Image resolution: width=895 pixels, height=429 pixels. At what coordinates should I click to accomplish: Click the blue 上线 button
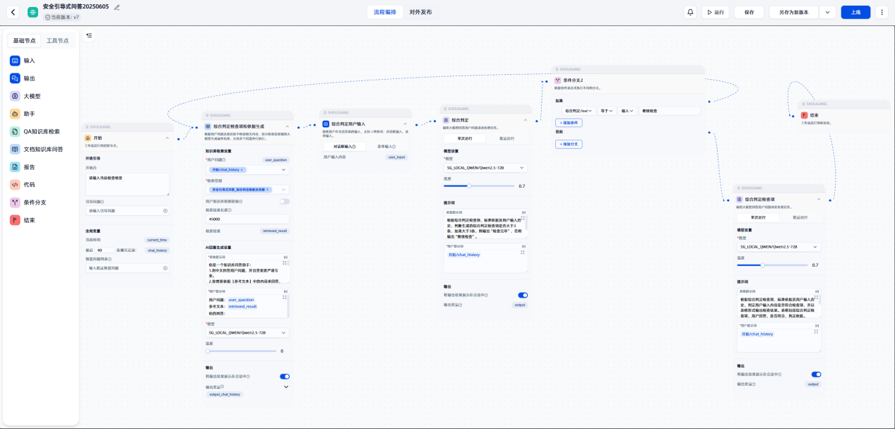click(x=855, y=12)
